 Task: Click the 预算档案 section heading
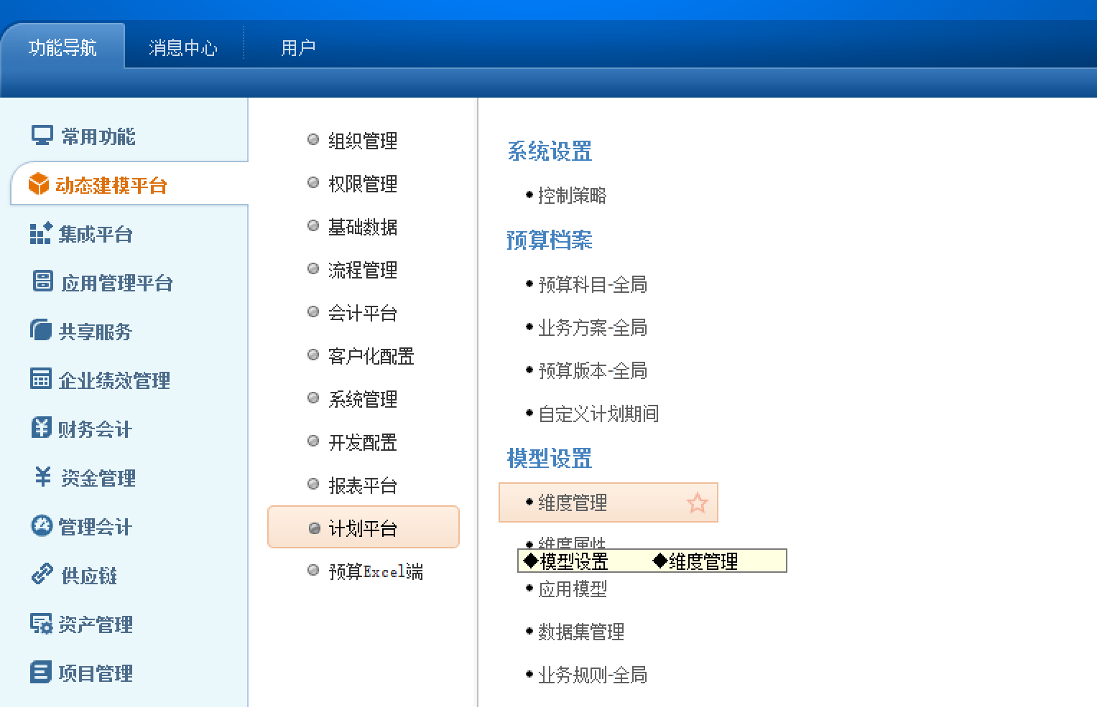(550, 240)
